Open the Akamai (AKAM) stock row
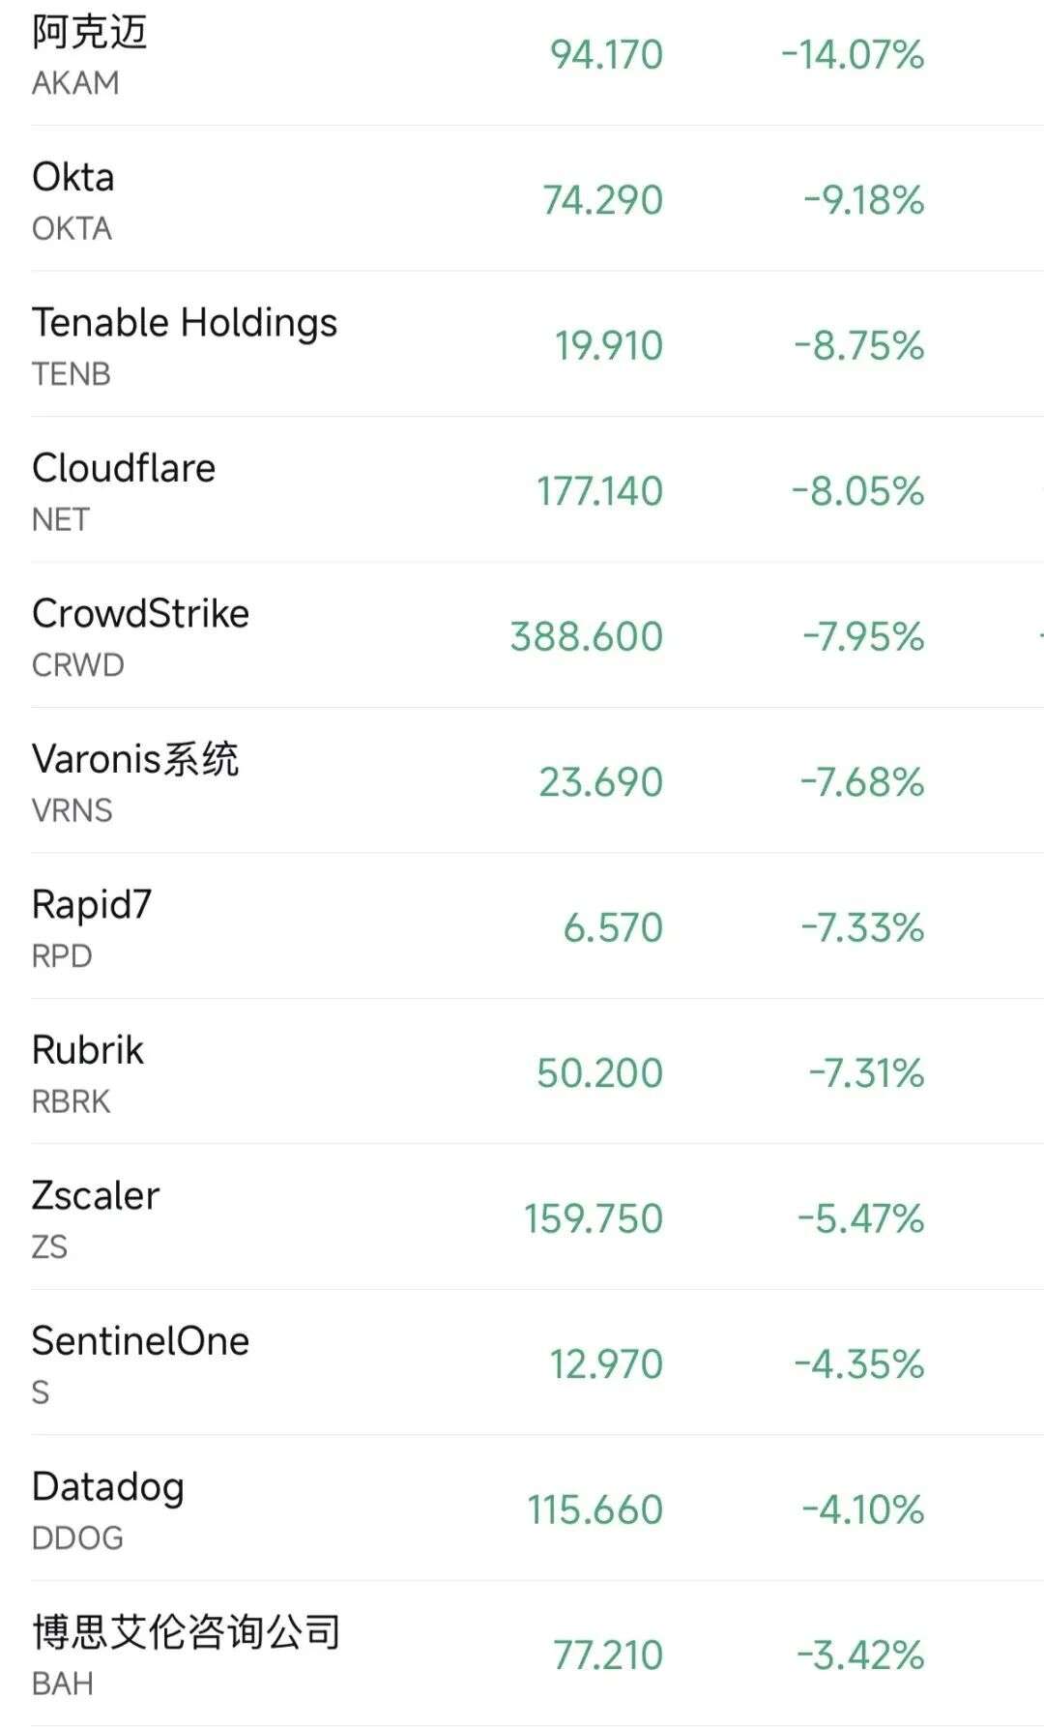 (x=89, y=33)
